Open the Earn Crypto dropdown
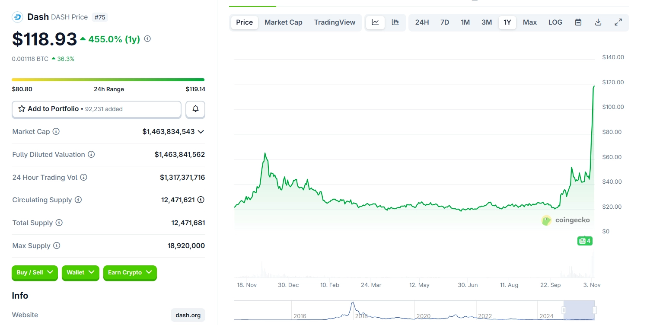The width and height of the screenshot is (647, 325). click(130, 272)
